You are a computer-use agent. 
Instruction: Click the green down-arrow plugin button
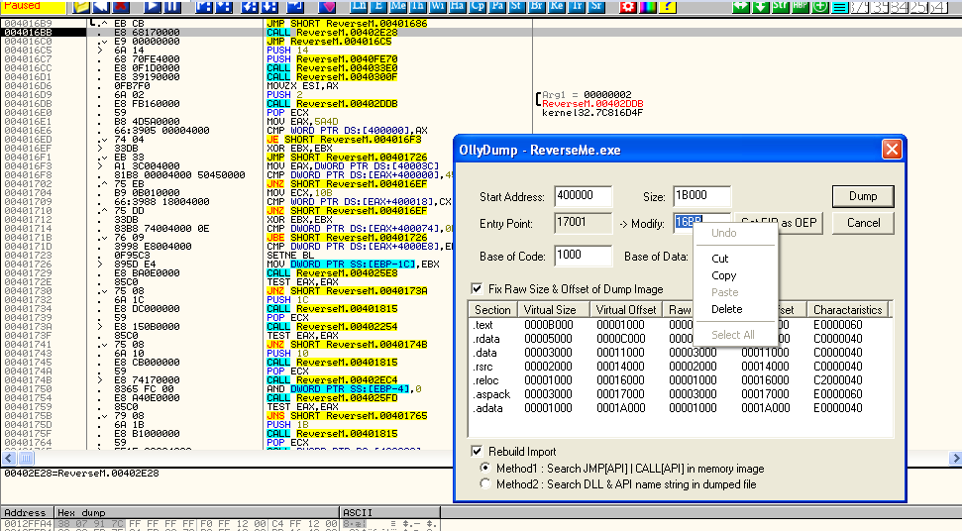[x=761, y=7]
